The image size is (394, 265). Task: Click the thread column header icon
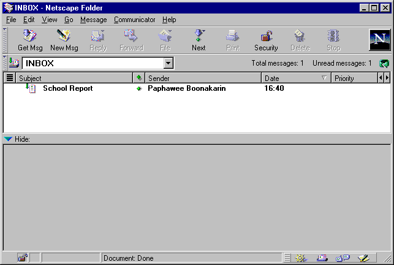[10, 78]
